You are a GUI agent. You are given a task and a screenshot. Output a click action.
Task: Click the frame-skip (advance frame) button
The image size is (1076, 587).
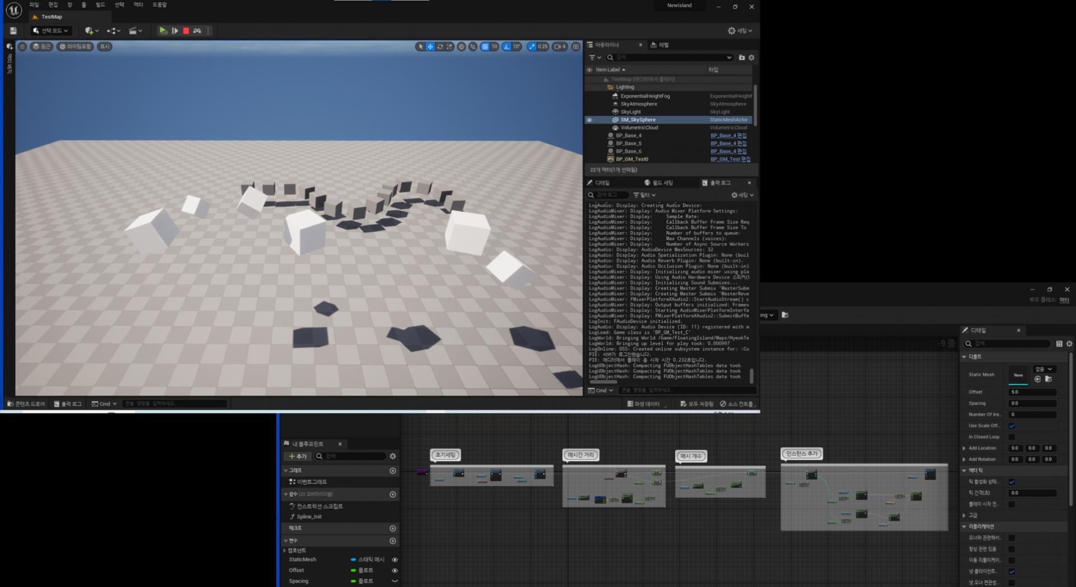pyautogui.click(x=175, y=31)
